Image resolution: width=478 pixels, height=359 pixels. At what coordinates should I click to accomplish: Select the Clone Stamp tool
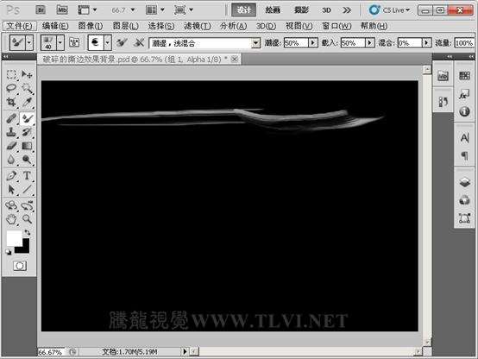tap(11, 132)
